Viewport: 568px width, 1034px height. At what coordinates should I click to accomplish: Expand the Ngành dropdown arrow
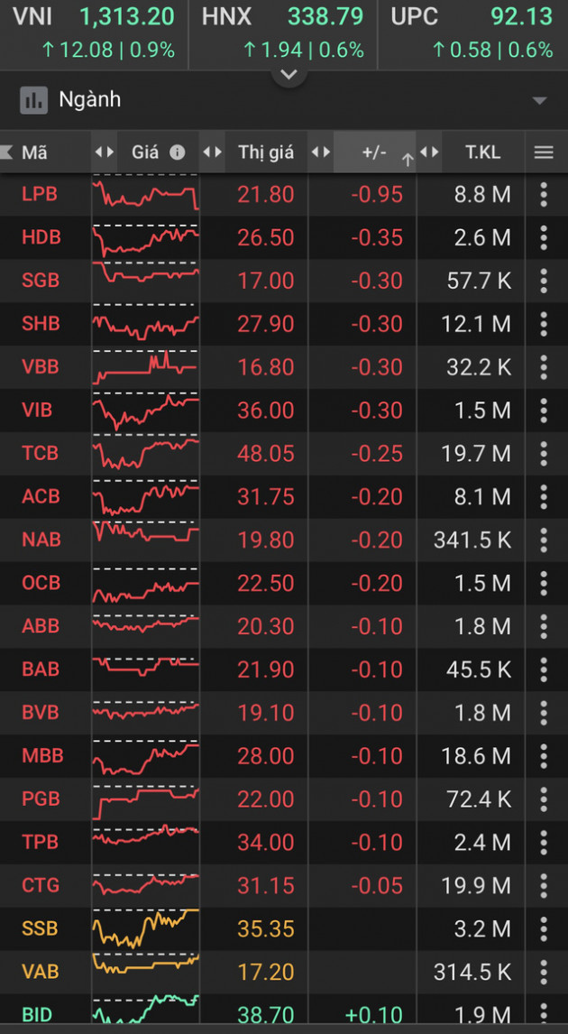(x=539, y=100)
